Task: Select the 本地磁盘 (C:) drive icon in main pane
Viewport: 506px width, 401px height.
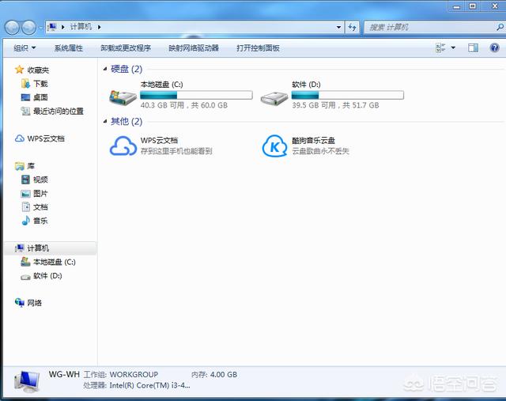Action: [123, 96]
